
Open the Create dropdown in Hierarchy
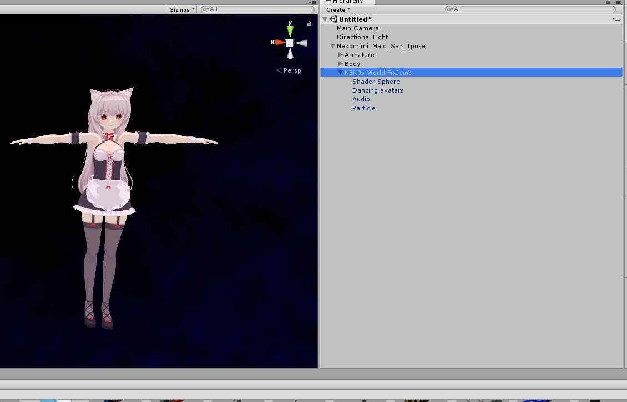tap(338, 9)
